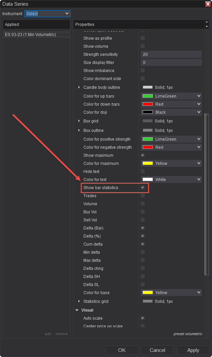The image size is (212, 357).
Task: Expand the Box grid property
Action: (79, 121)
